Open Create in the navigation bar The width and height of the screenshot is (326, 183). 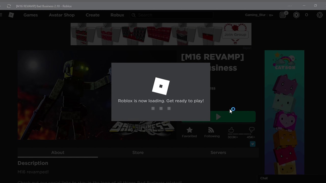click(x=92, y=15)
